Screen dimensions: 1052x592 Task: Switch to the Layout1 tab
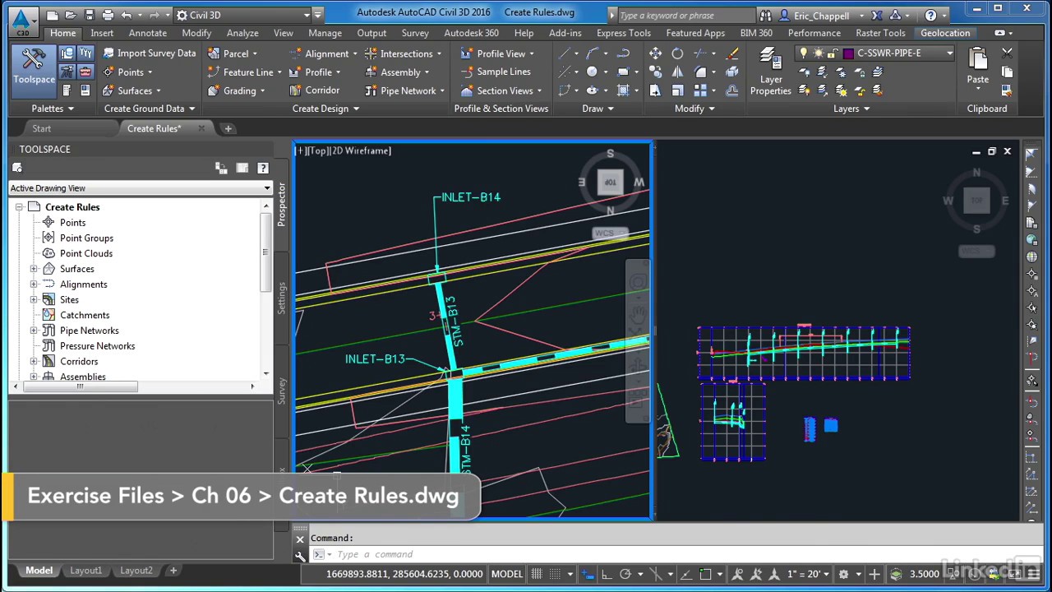tap(85, 571)
